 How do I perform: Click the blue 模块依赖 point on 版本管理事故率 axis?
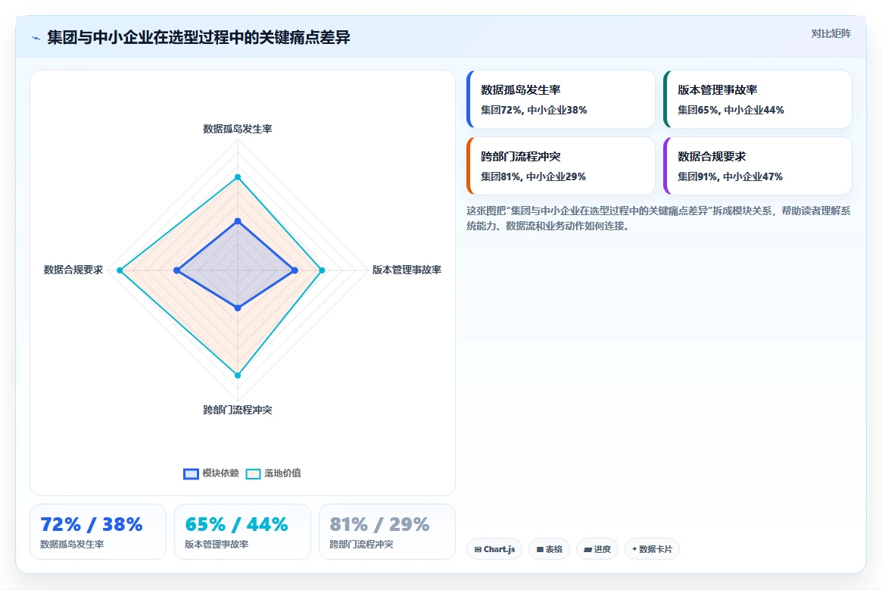coord(295,271)
